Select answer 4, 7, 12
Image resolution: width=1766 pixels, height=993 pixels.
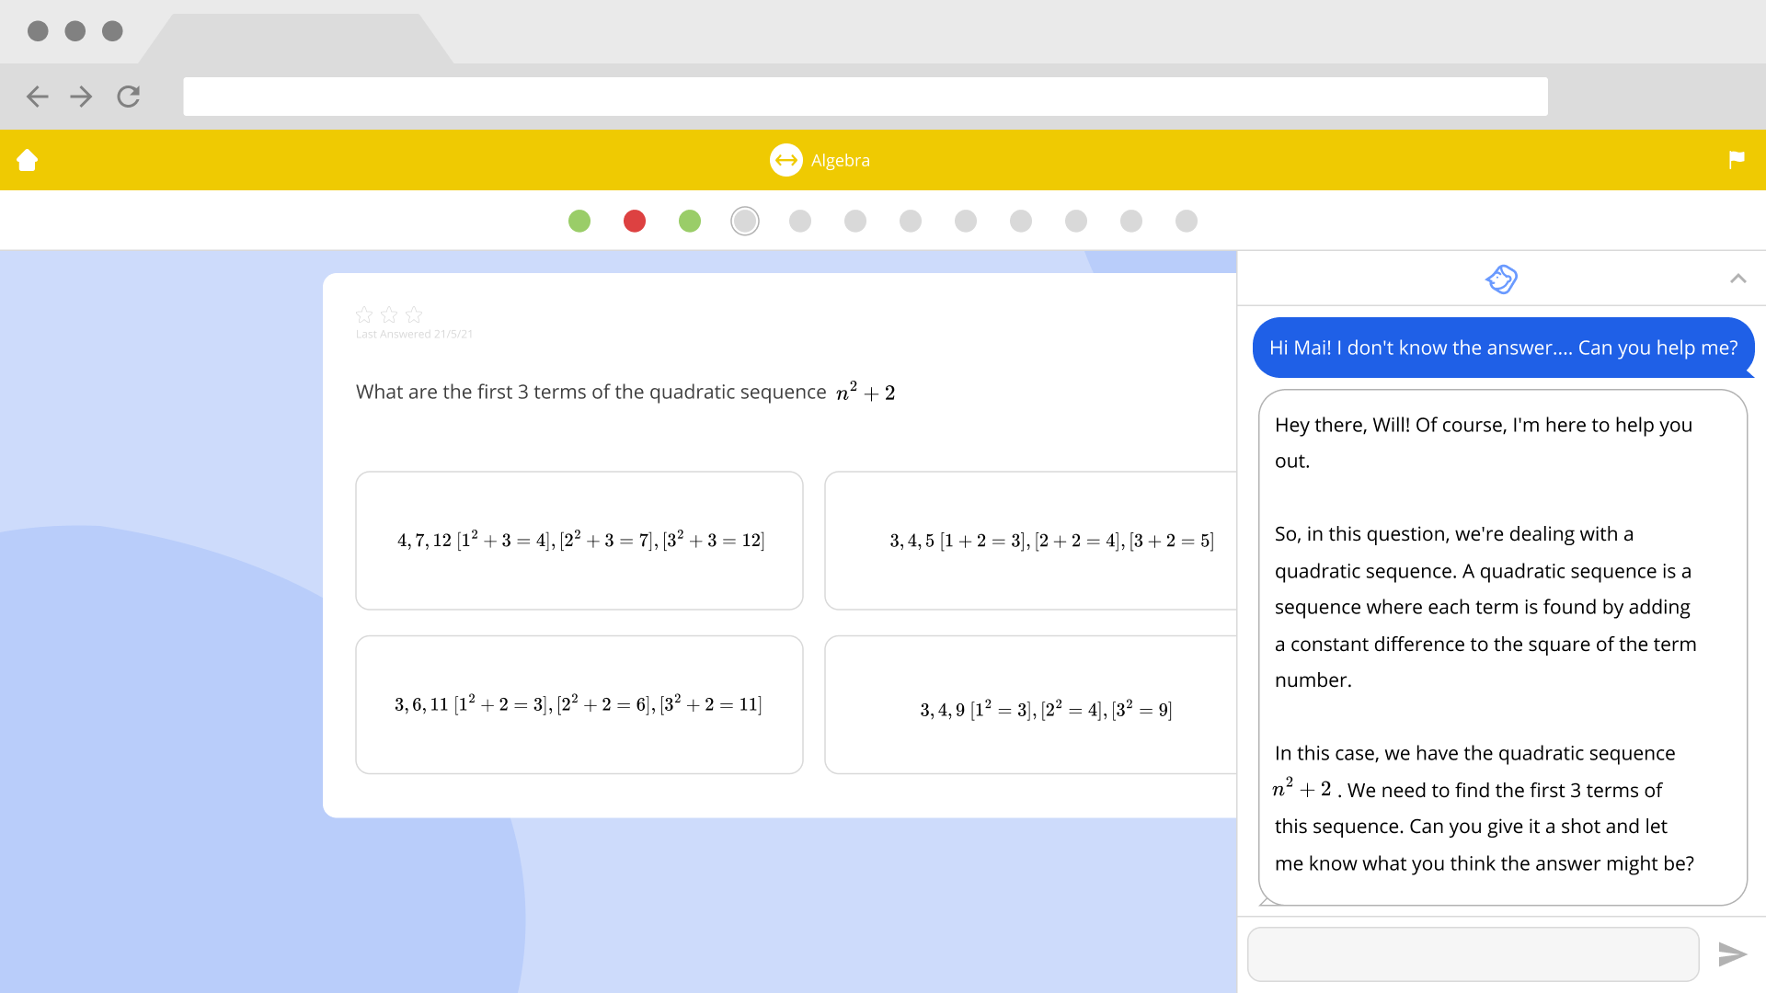pos(579,541)
